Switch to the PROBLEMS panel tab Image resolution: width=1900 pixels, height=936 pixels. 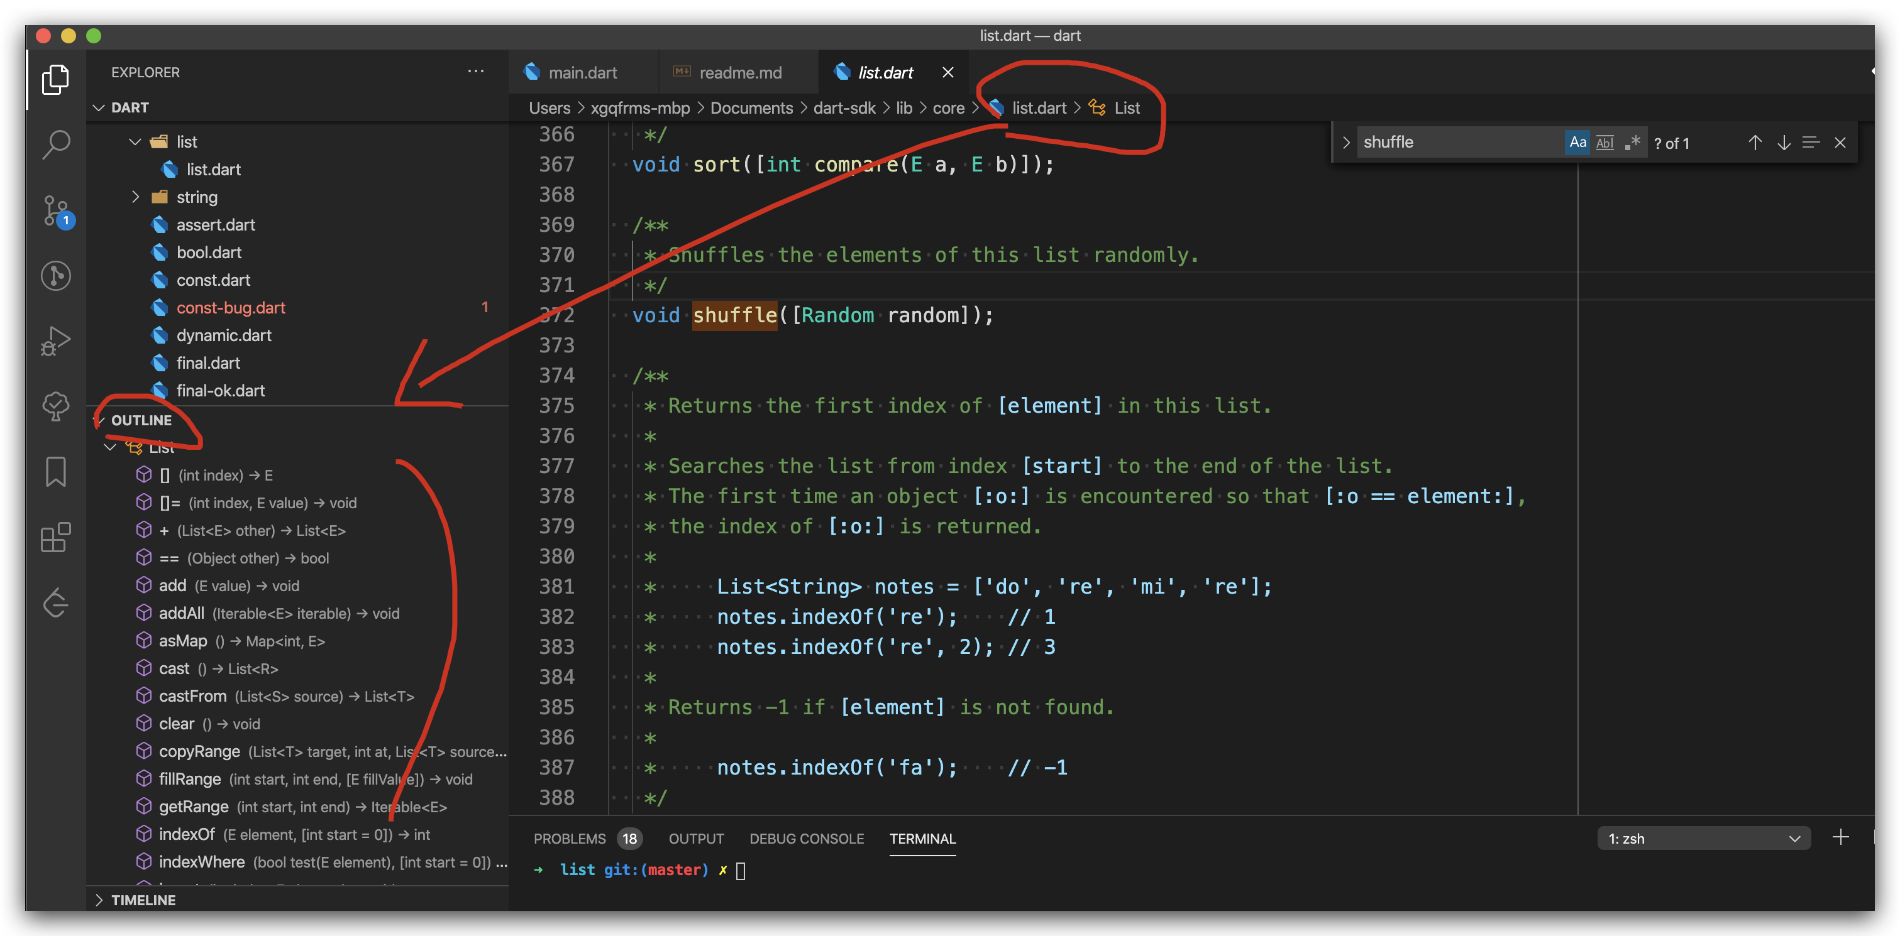click(x=570, y=839)
